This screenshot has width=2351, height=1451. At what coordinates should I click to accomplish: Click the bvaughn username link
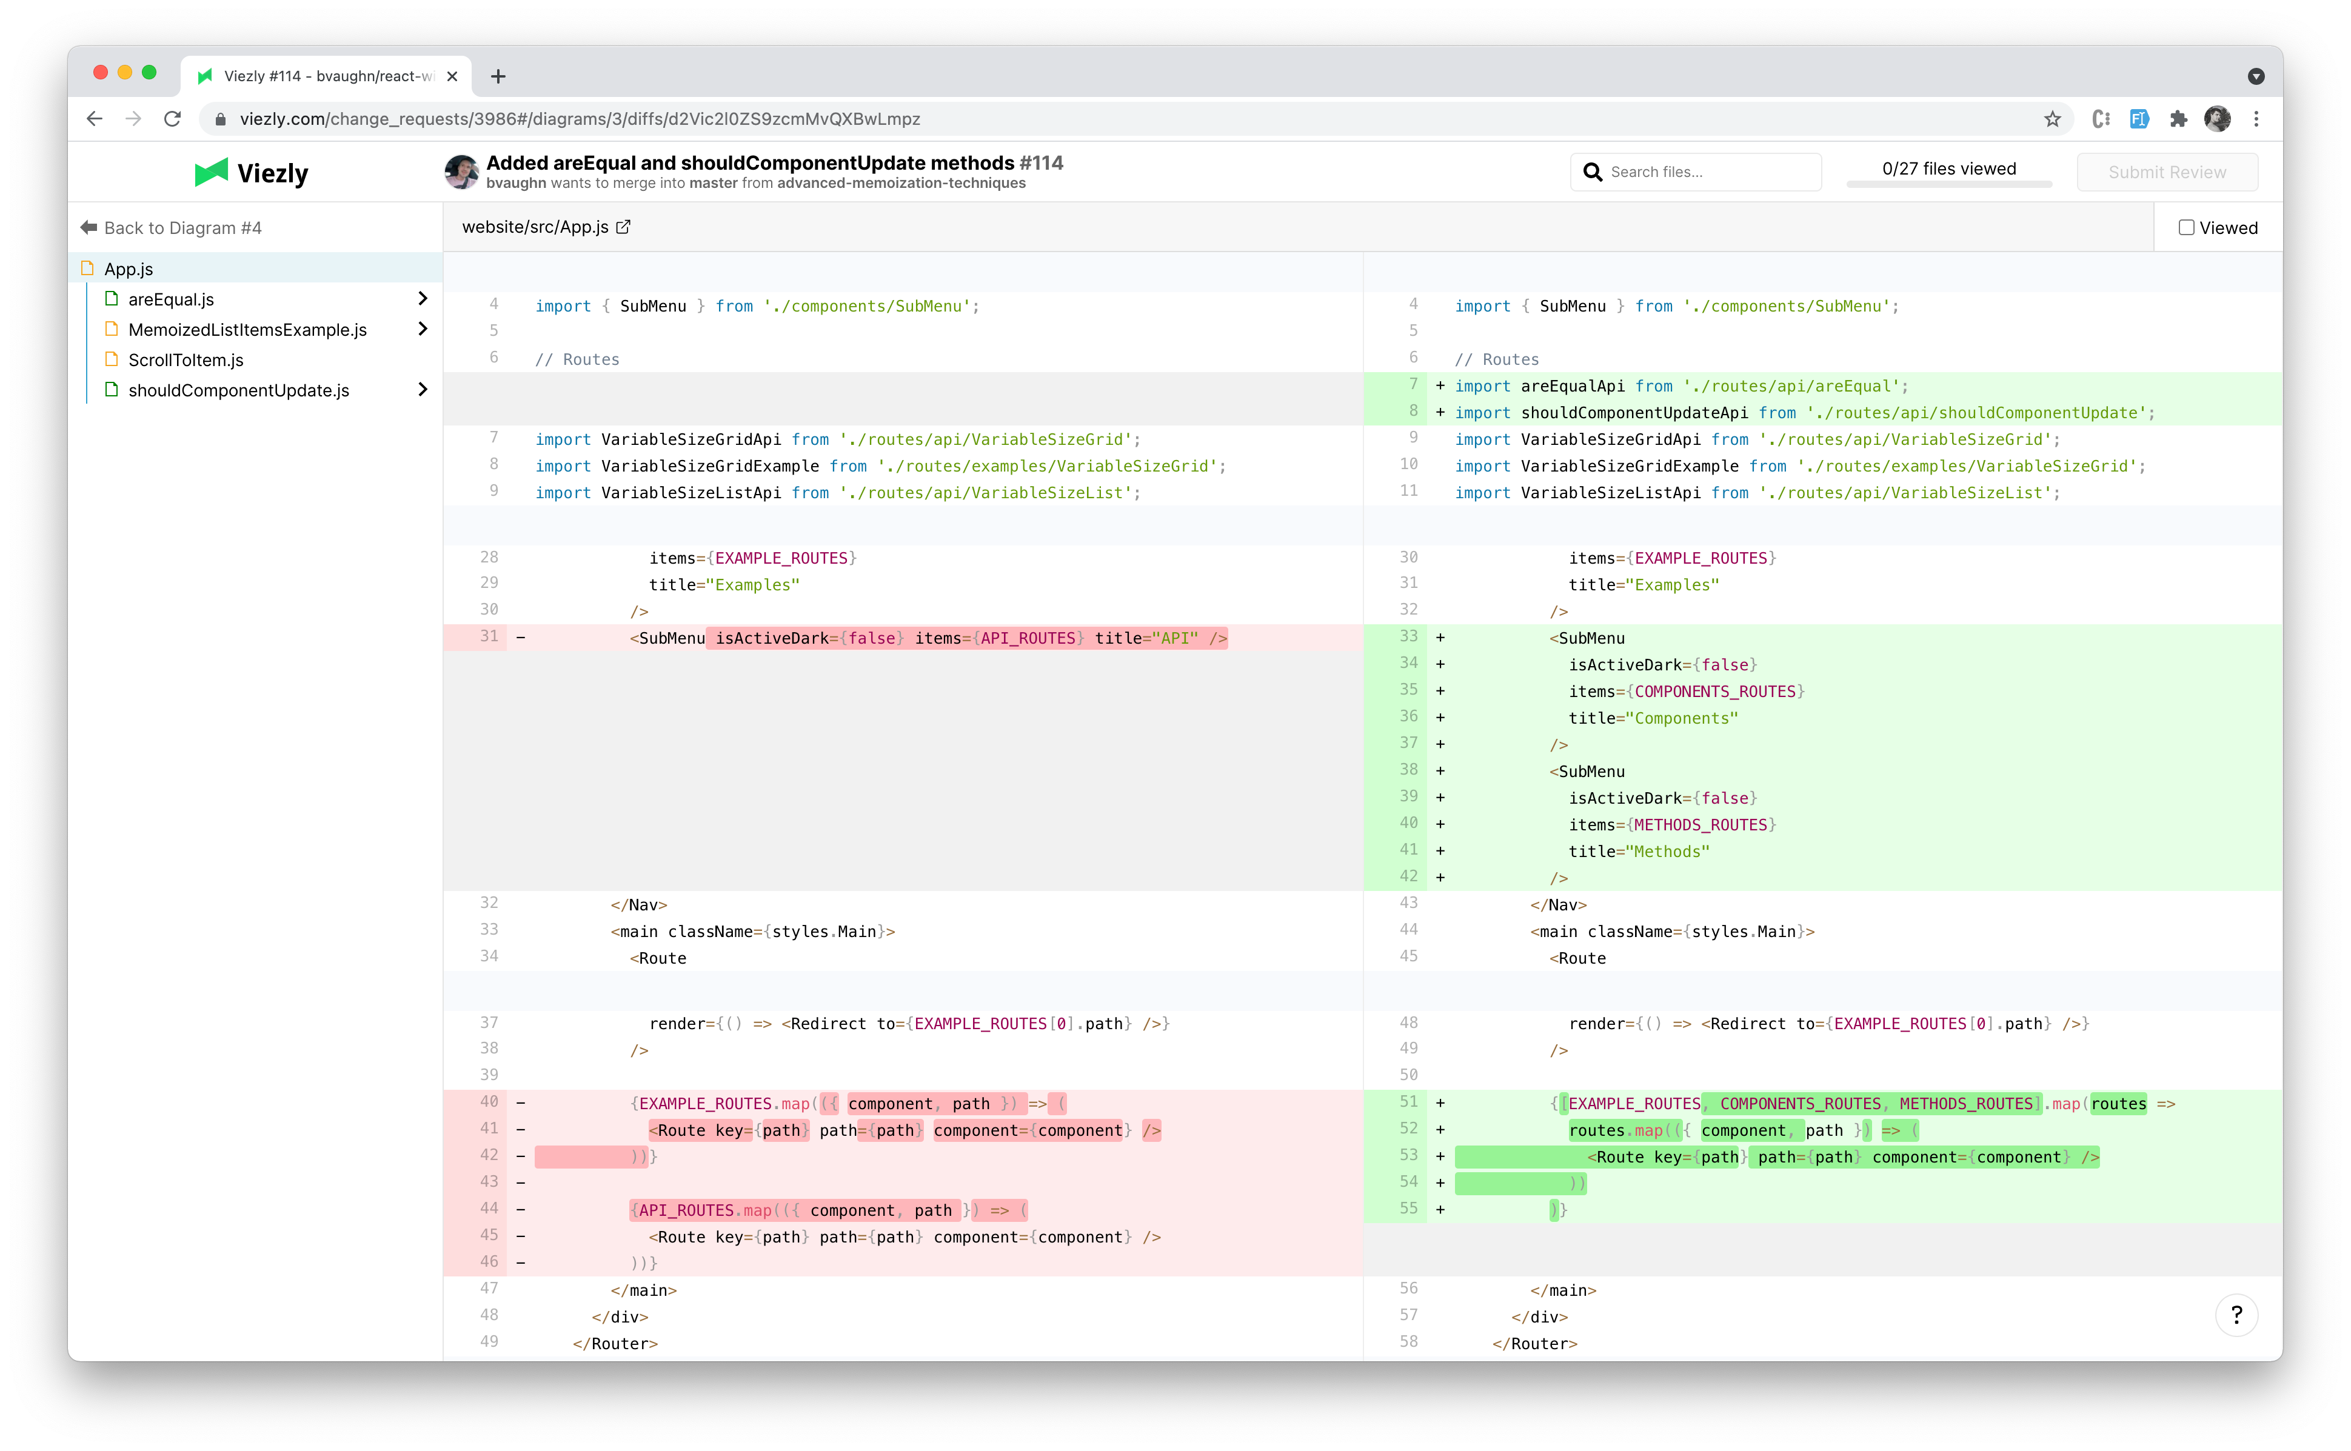pos(517,183)
